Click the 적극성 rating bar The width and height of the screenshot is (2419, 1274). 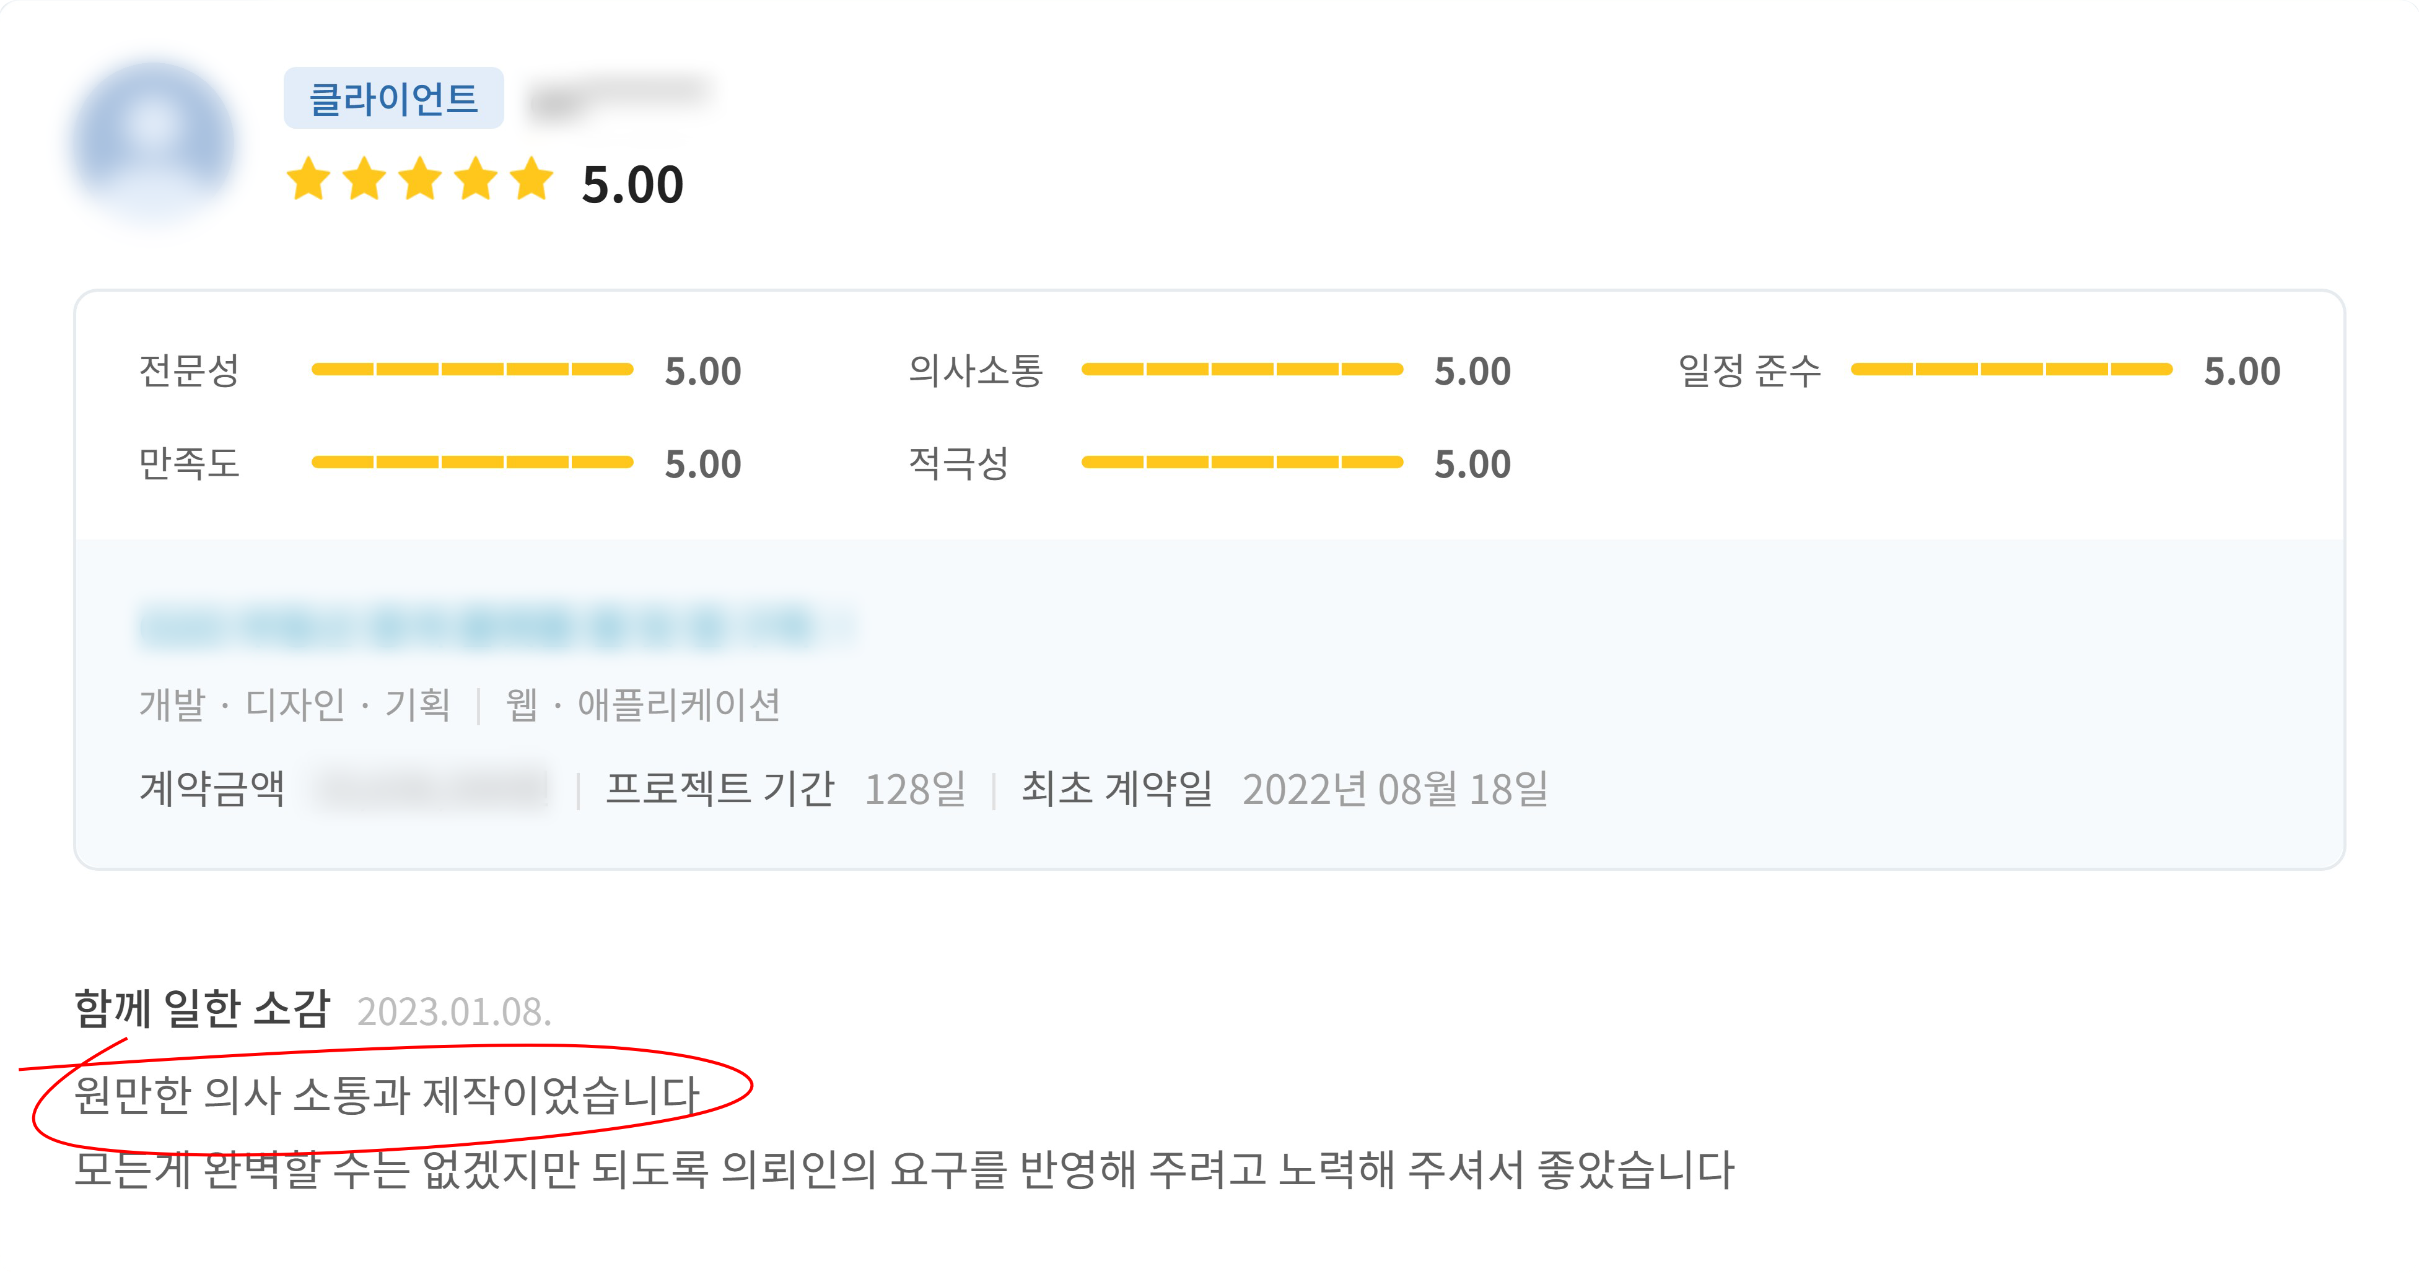point(1241,462)
